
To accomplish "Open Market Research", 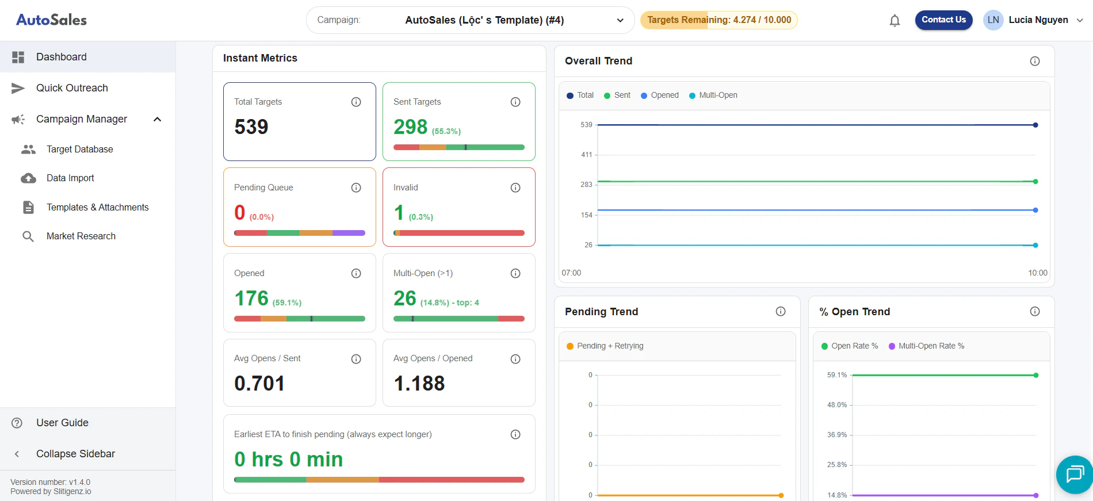I will 87,236.
